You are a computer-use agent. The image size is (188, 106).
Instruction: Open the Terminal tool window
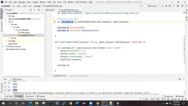41,96
